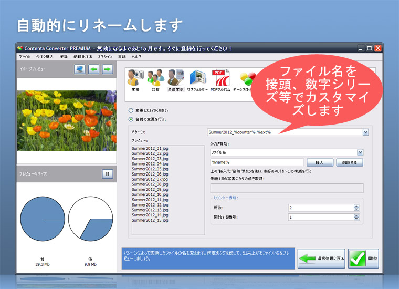Click Summer2012_05.jpg in preview list
This screenshot has height=289, width=399.
[x=150, y=169]
